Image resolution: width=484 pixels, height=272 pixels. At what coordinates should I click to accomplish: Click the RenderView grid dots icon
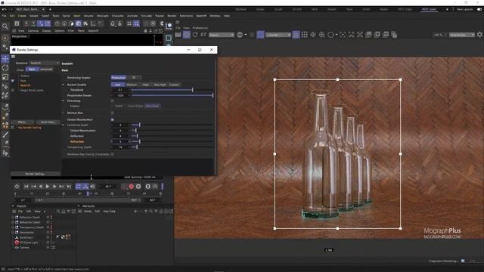(304, 35)
